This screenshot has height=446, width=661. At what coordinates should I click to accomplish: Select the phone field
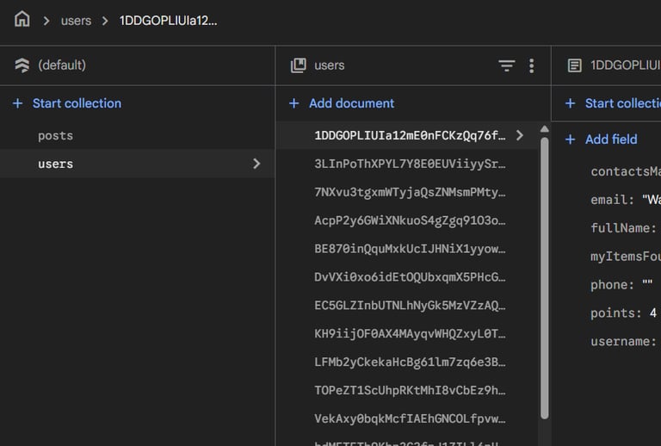621,284
